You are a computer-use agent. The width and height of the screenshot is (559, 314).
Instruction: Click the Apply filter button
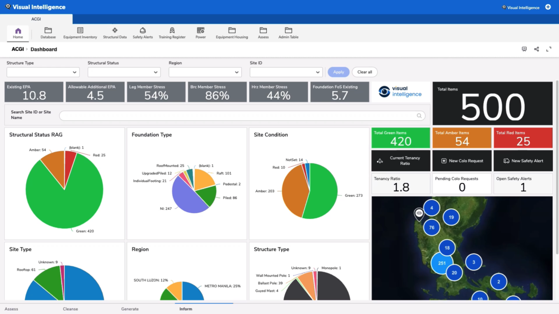(x=338, y=72)
